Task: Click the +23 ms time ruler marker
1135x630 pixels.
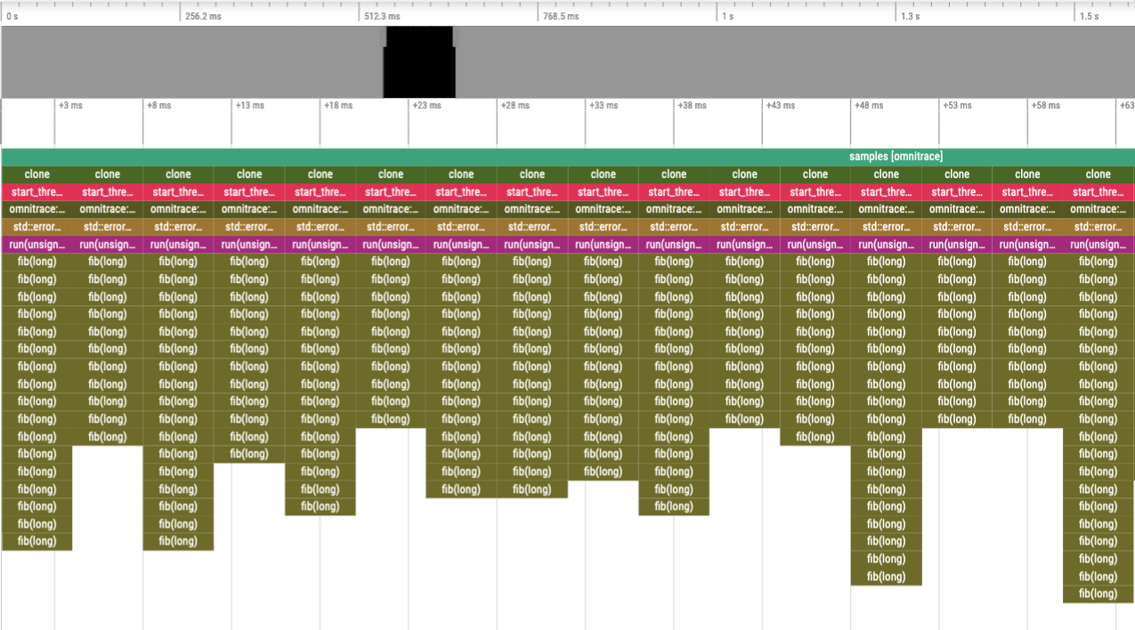Action: click(x=426, y=106)
